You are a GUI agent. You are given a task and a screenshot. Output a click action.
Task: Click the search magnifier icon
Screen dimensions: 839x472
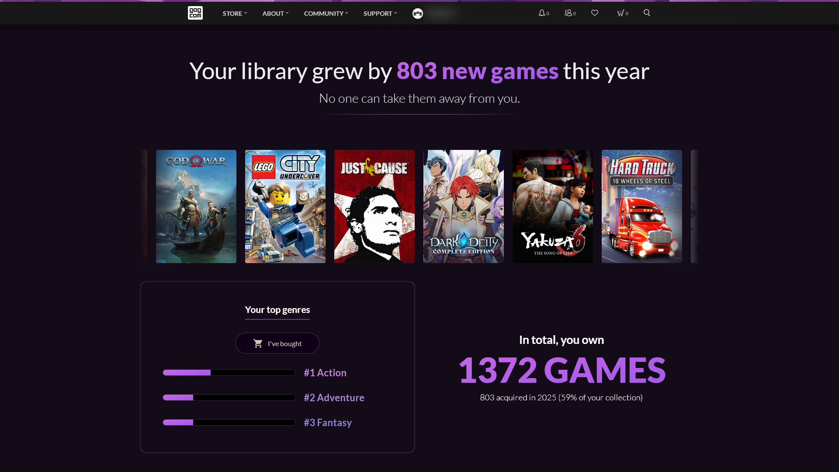647,13
